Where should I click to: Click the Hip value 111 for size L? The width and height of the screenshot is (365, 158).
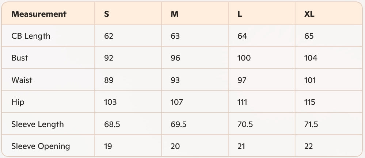[x=242, y=102]
